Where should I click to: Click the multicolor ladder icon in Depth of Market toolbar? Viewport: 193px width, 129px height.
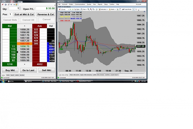tap(17, 5)
